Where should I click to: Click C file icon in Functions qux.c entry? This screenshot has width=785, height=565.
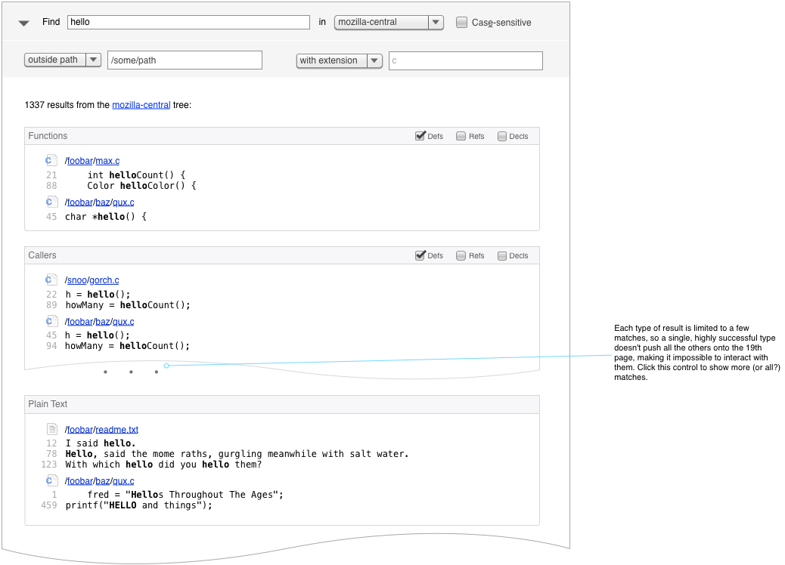[x=51, y=202]
